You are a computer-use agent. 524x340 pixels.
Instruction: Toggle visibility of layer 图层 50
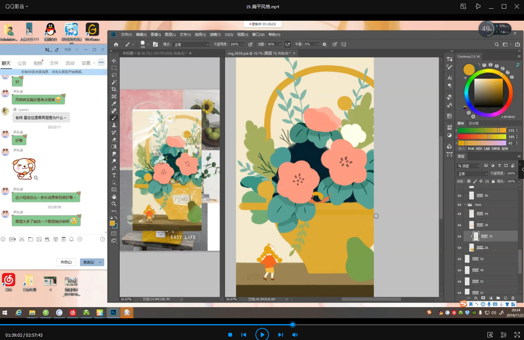tap(459, 259)
